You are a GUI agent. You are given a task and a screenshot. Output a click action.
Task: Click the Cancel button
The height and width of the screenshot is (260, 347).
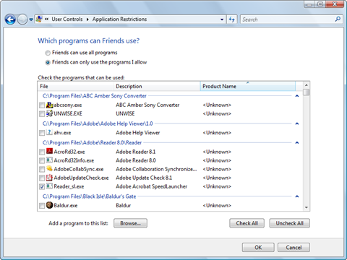pos(294,247)
